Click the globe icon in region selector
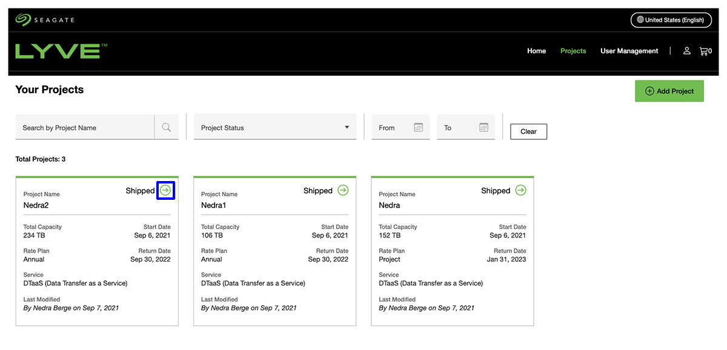This screenshot has height=350, width=727. [639, 20]
